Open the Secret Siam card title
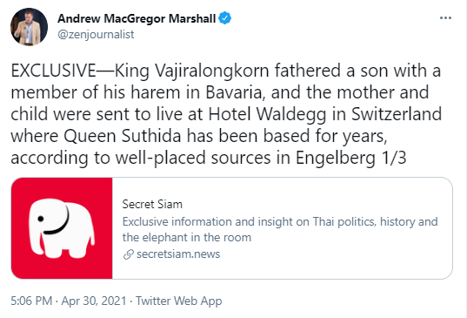This screenshot has height=318, width=467. click(152, 205)
